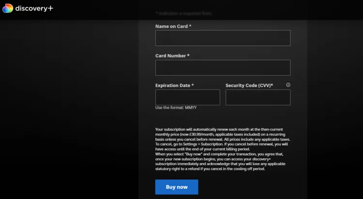This screenshot has height=199, width=363.
Task: Click the discovery+ wordmark in the header
Action: click(x=33, y=8)
